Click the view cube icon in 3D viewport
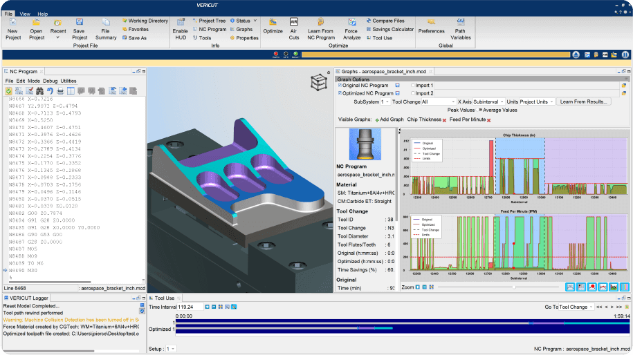The image size is (633, 355). (x=318, y=81)
